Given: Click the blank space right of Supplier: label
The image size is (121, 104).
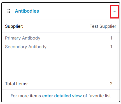Looking at the screenshot, I should (x=56, y=26).
